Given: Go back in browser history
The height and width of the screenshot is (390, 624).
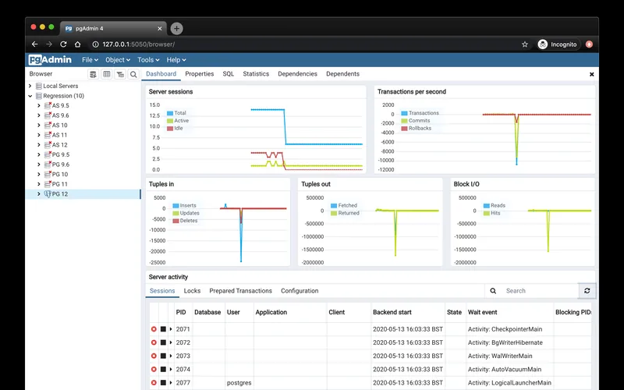Looking at the screenshot, I should click(34, 44).
